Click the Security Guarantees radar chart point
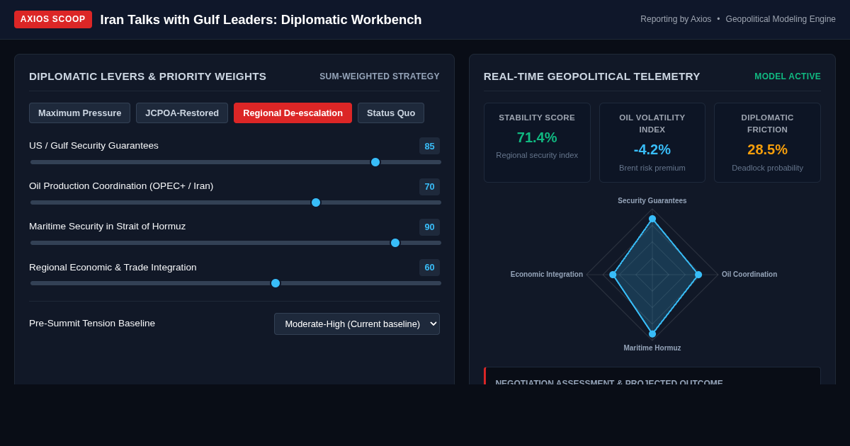Screen dimensions: 850x446 pyautogui.click(x=652, y=219)
